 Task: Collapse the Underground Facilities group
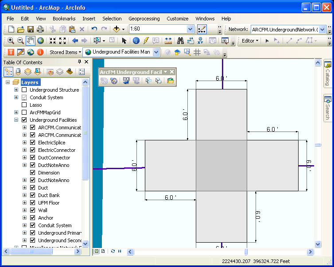pyautogui.click(x=16, y=120)
